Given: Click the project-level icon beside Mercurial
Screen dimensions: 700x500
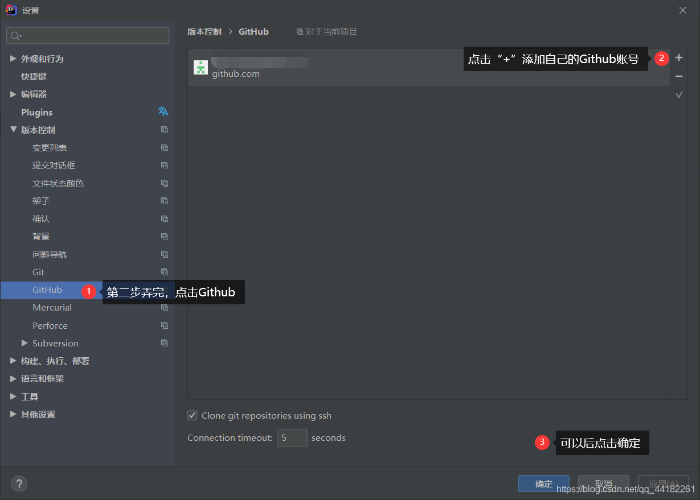Looking at the screenshot, I should [165, 308].
